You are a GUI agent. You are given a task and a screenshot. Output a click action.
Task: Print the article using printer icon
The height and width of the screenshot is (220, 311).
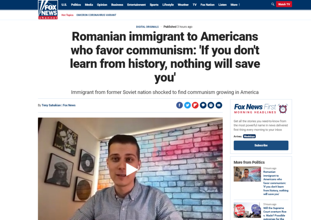211,105
